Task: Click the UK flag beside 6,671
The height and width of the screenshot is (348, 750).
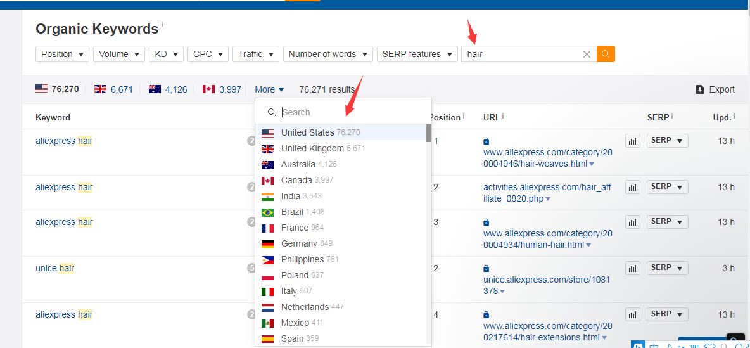Action: 101,89
